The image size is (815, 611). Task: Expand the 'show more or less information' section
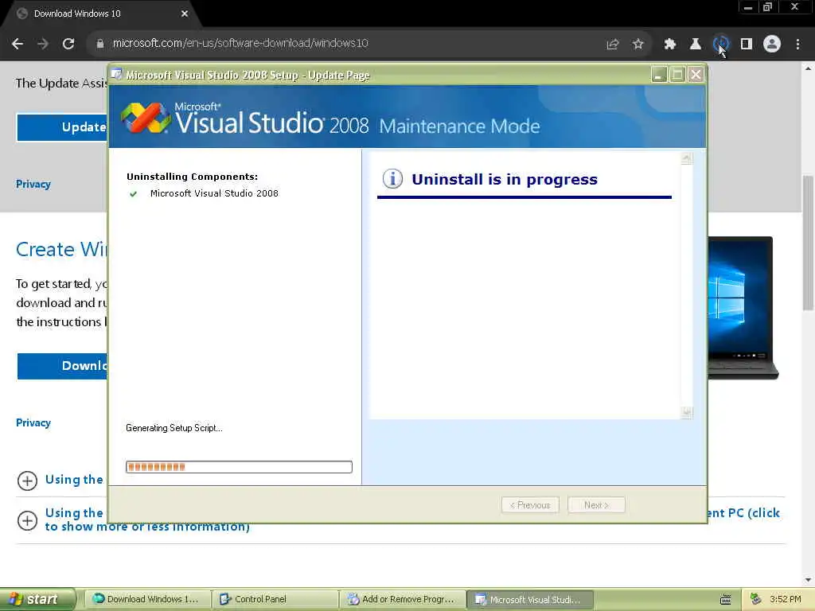pos(27,520)
